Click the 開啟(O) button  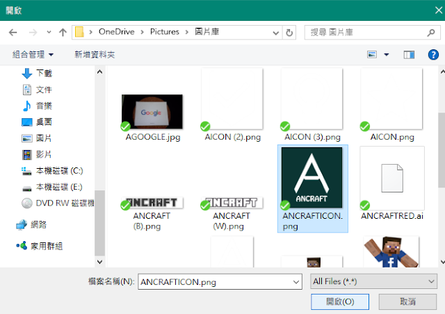pos(340,301)
